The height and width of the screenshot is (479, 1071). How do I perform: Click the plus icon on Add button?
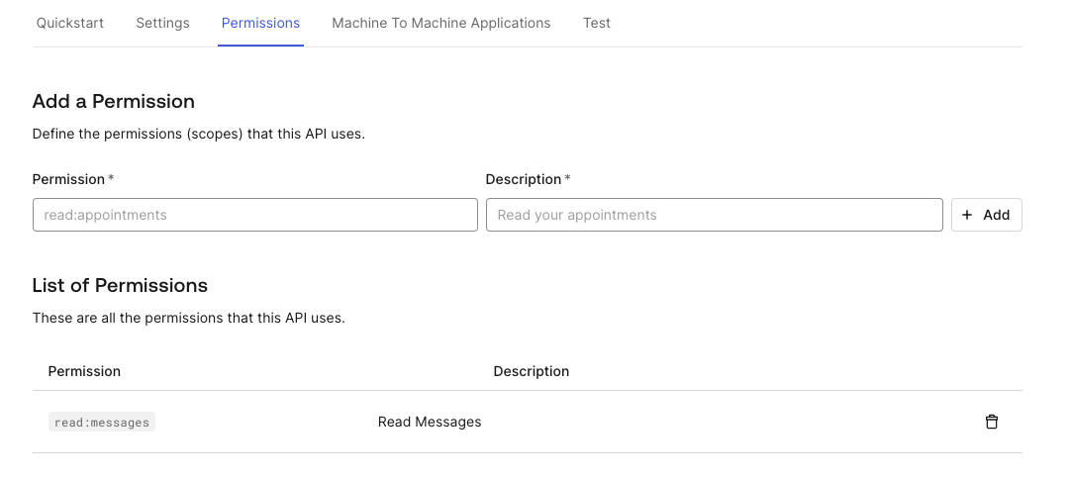pyautogui.click(x=967, y=215)
